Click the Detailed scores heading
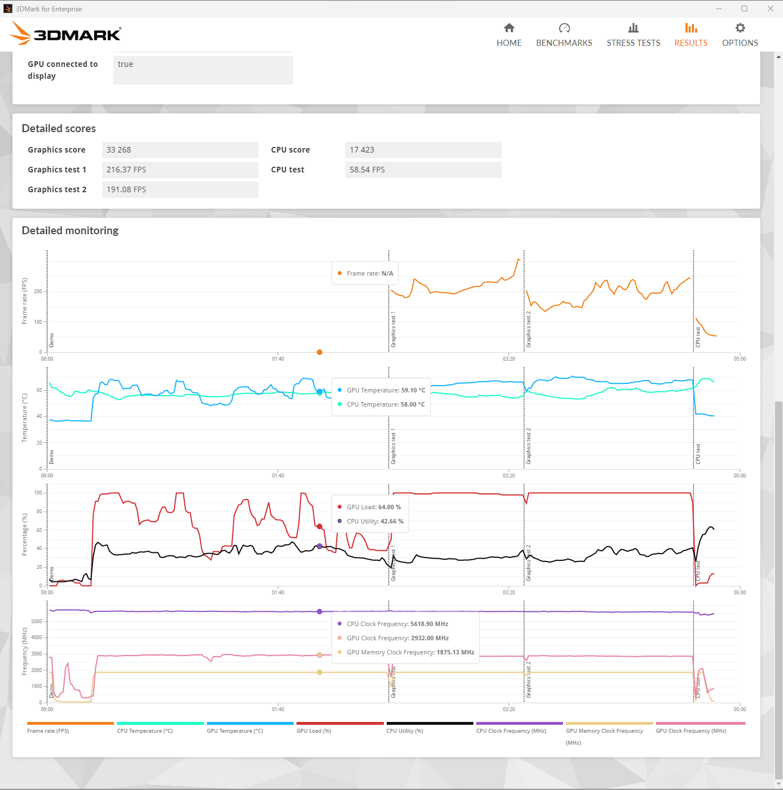The height and width of the screenshot is (790, 783). 59,129
